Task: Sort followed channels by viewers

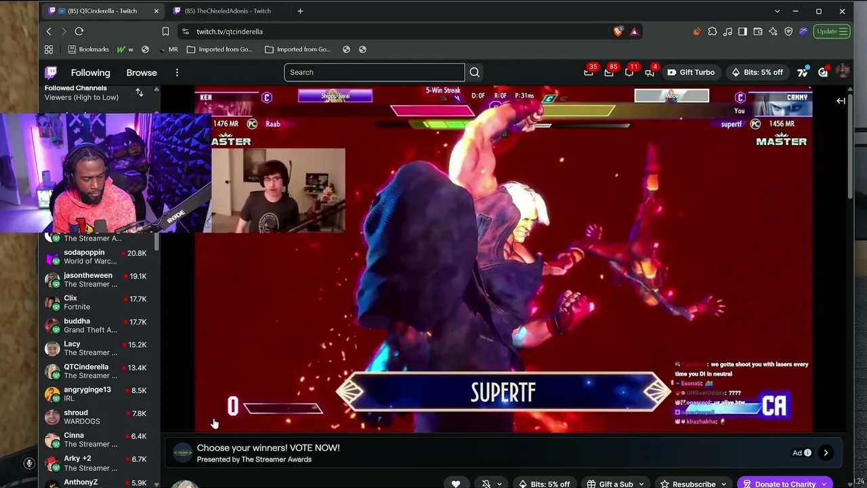Action: [x=140, y=93]
